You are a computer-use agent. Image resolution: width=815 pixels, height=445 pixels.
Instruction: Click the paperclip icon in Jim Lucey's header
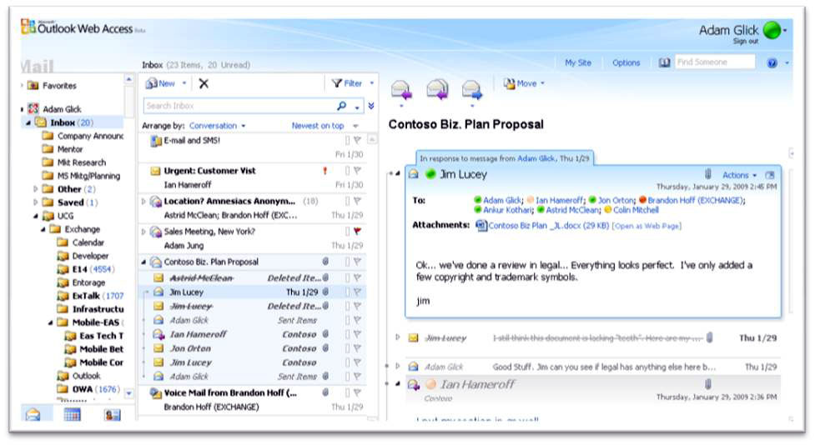tap(707, 174)
